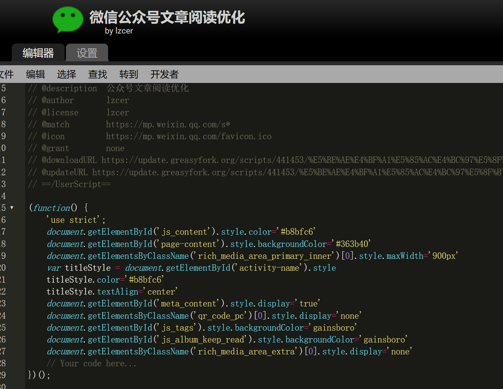Click the script title 微信公众号文章阅读优化
This screenshot has height=389, width=503.
point(167,17)
